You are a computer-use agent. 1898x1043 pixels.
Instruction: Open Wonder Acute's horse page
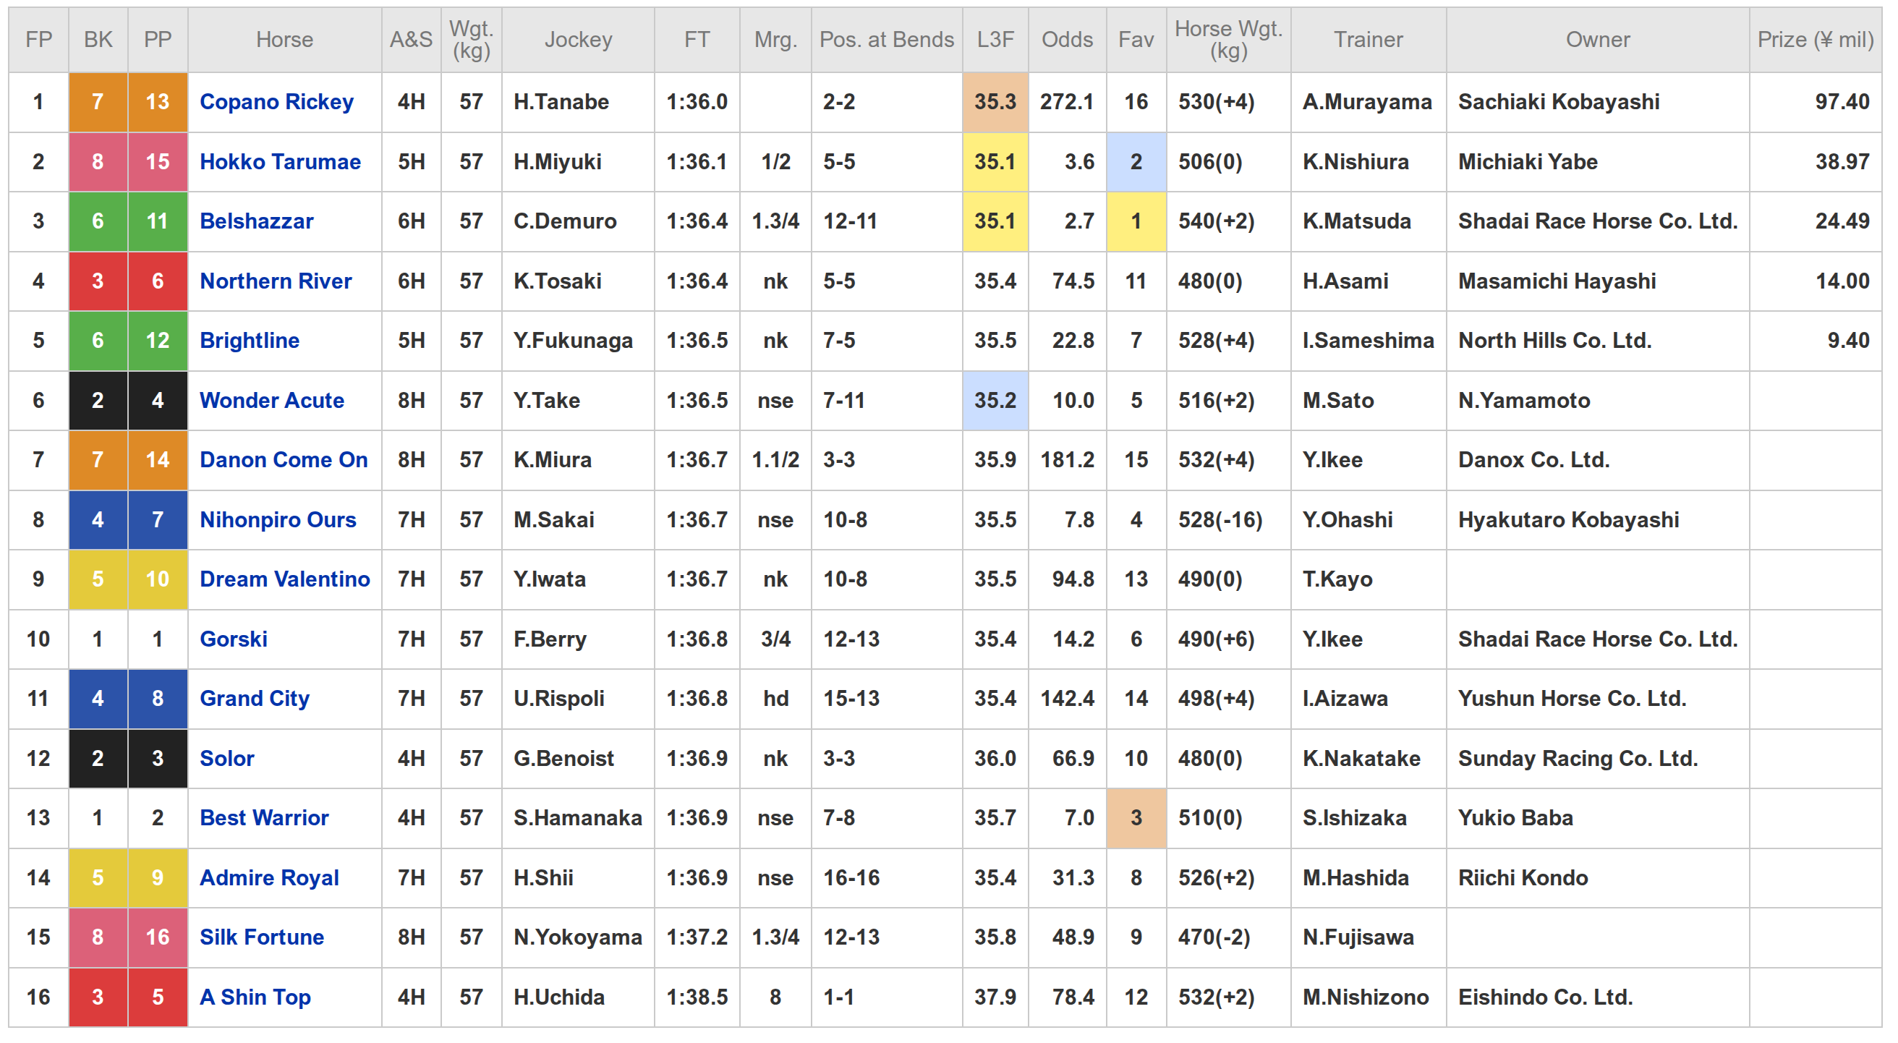pyautogui.click(x=272, y=400)
